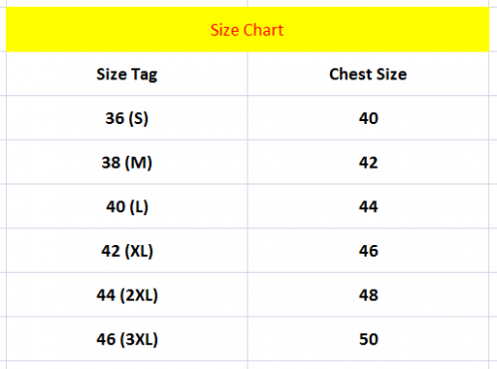Select the 36 (S) cell
Viewport: 497px width, 369px height.
pyautogui.click(x=127, y=118)
